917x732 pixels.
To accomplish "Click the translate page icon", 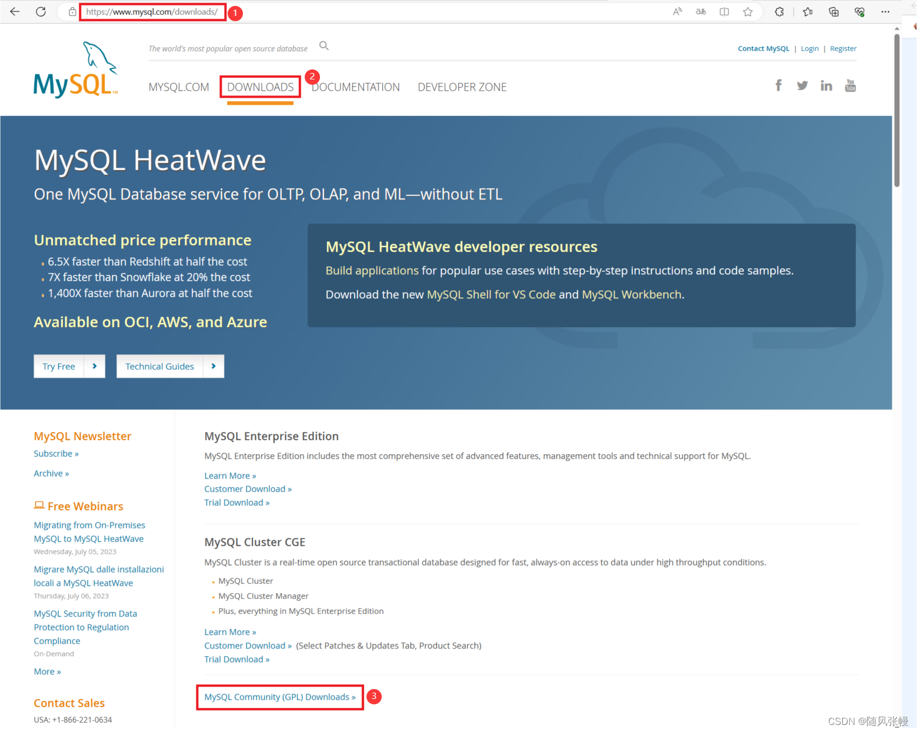I will 701,12.
